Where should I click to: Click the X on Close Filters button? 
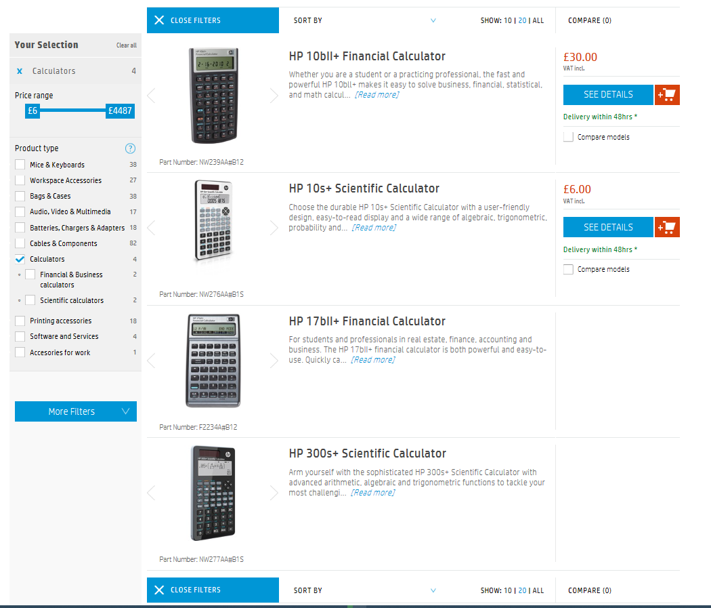pyautogui.click(x=160, y=20)
